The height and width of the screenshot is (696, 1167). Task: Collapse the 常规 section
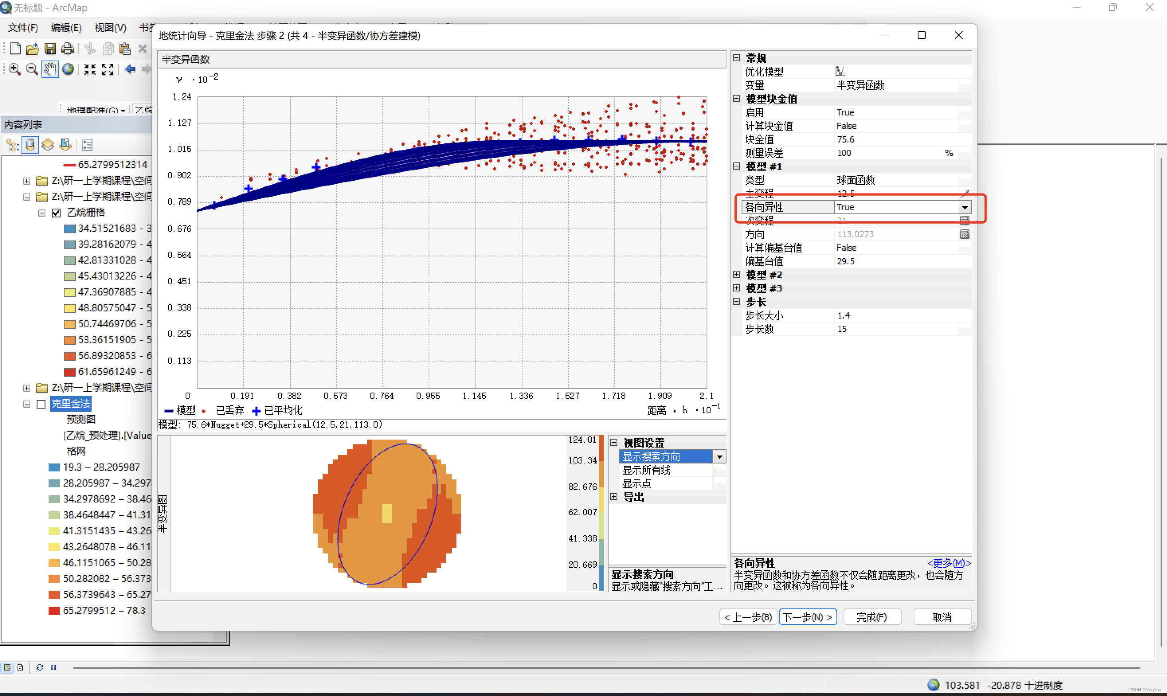tap(736, 58)
